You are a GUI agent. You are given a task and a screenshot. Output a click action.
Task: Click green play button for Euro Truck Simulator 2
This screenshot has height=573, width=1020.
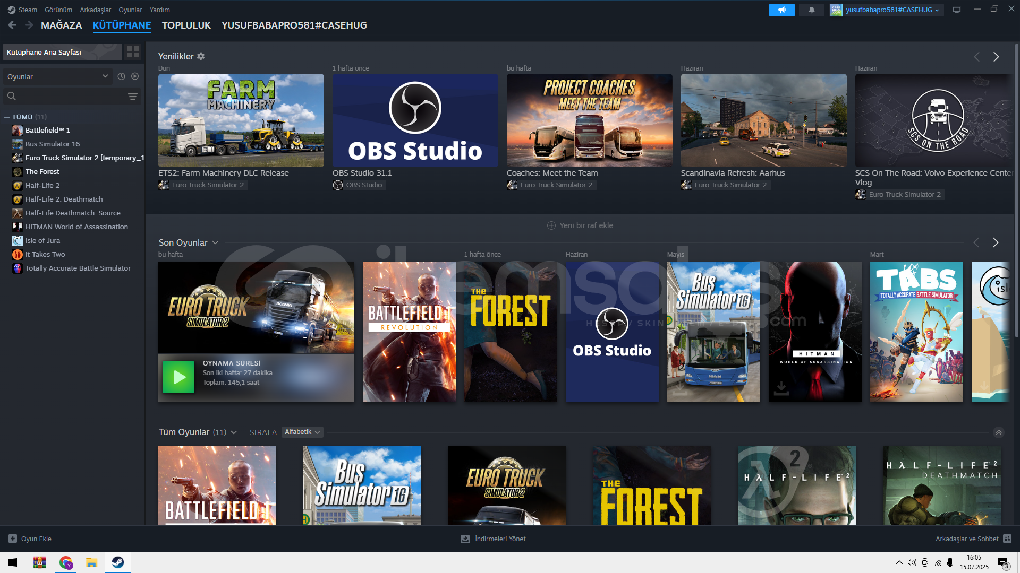pyautogui.click(x=178, y=377)
